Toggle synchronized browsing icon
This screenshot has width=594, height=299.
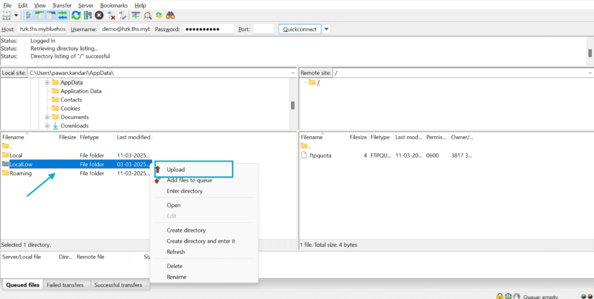pyautogui.click(x=159, y=16)
